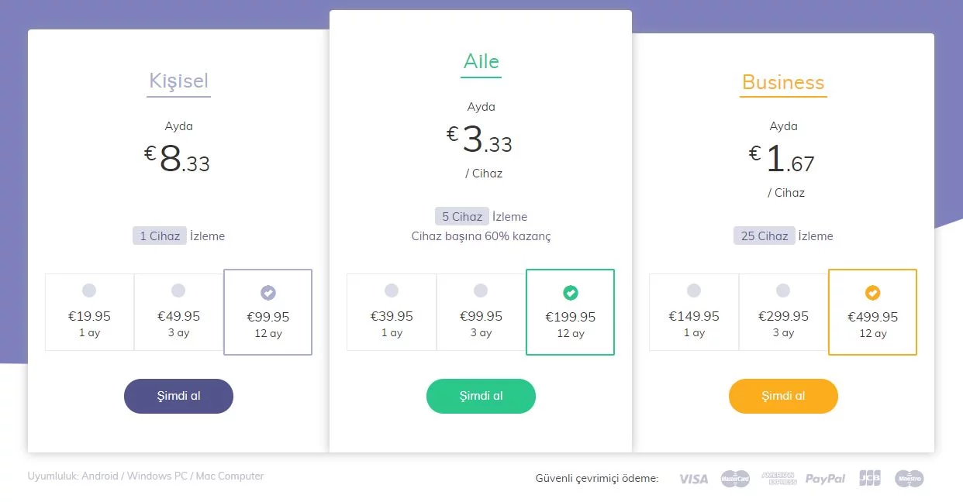
Task: Choose the Kişisel €99.95 12 ay plan
Action: [x=268, y=312]
